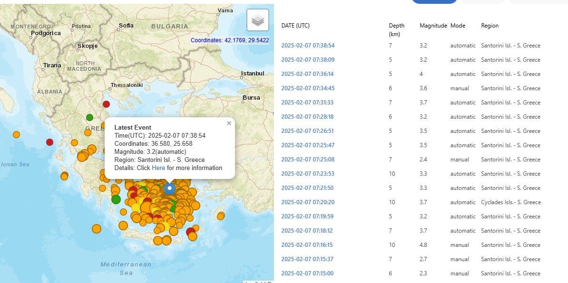Click the Magnitude column header
568x283 pixels.
433,26
